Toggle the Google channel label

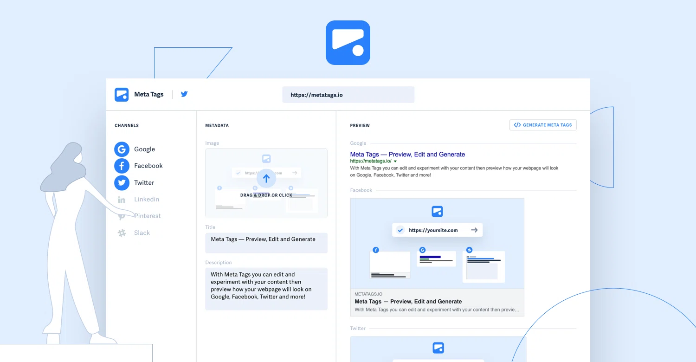tap(144, 149)
